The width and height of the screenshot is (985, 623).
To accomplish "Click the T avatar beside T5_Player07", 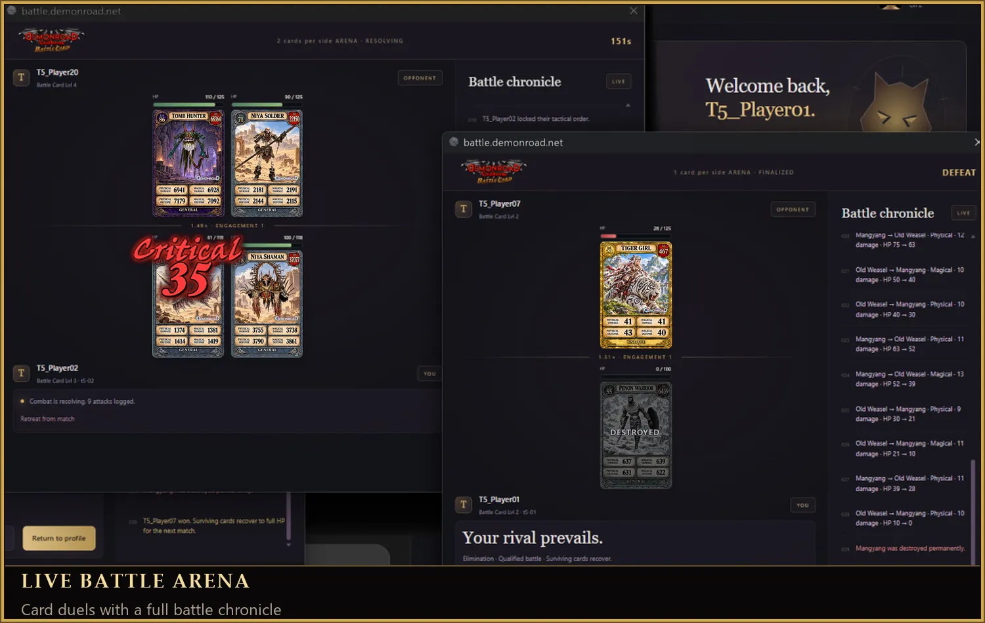I will coord(464,209).
